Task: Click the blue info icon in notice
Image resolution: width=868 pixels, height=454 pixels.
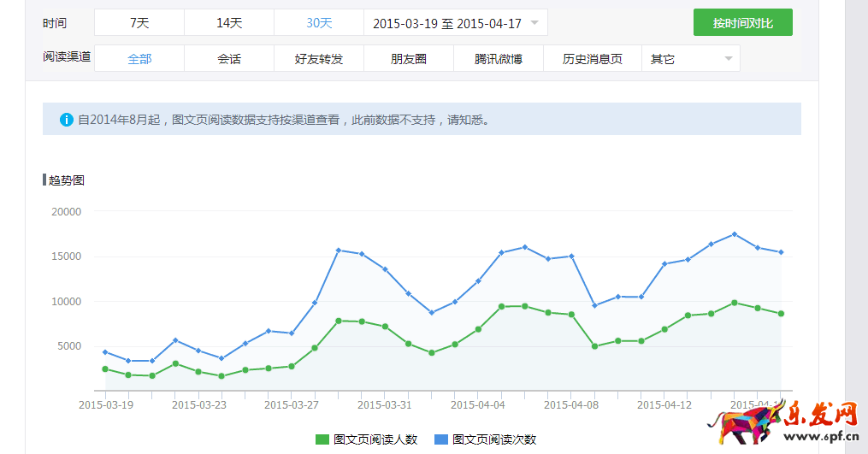Action: pos(67,120)
